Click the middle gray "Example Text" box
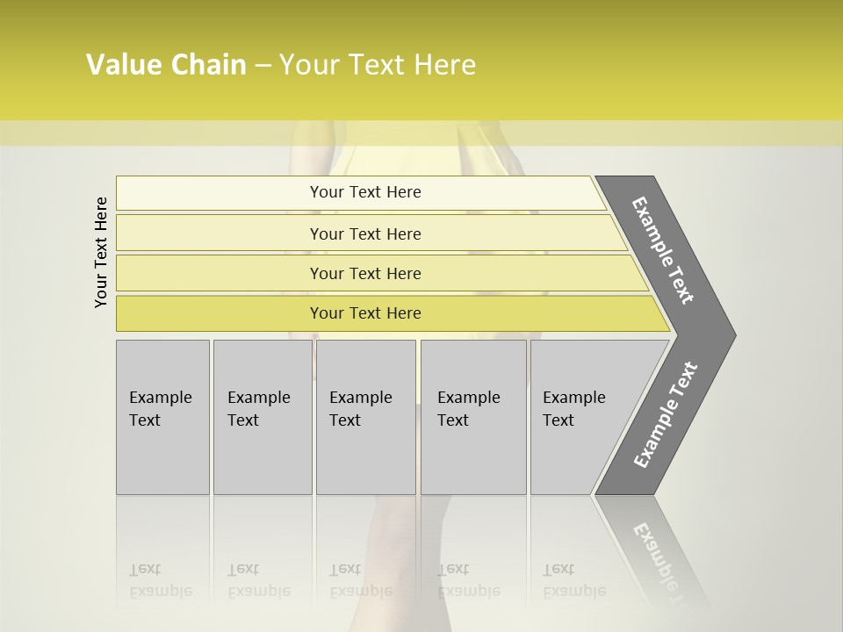Screen dimensions: 843x632 [x=364, y=417]
